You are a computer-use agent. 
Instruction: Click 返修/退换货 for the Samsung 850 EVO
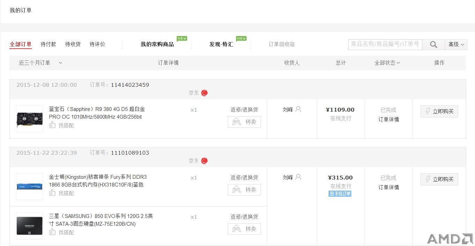tap(244, 217)
